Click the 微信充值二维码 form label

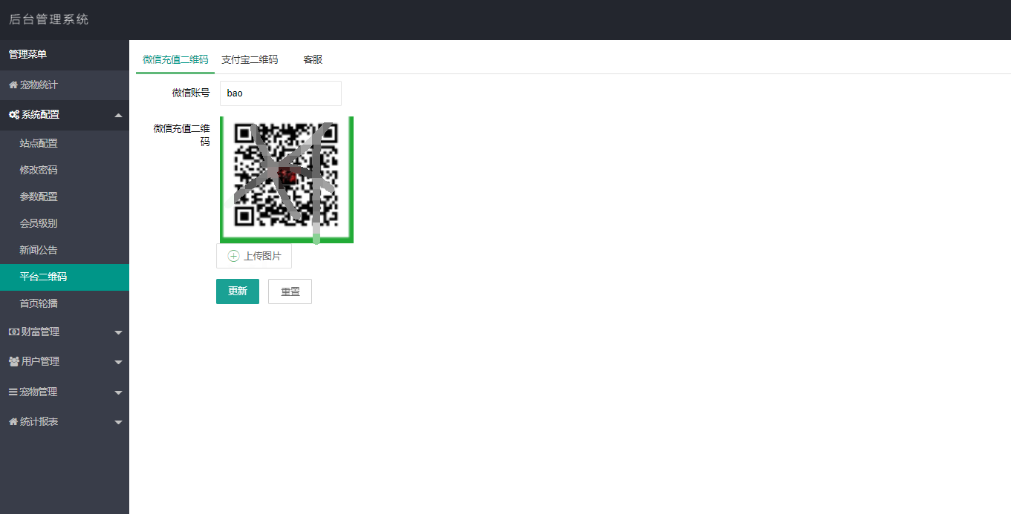click(182, 135)
